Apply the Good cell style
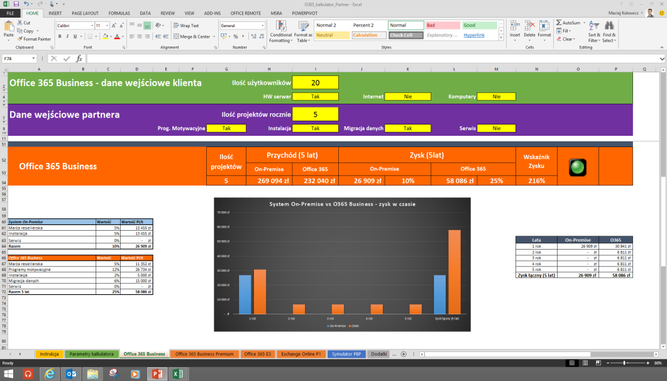 480,25
